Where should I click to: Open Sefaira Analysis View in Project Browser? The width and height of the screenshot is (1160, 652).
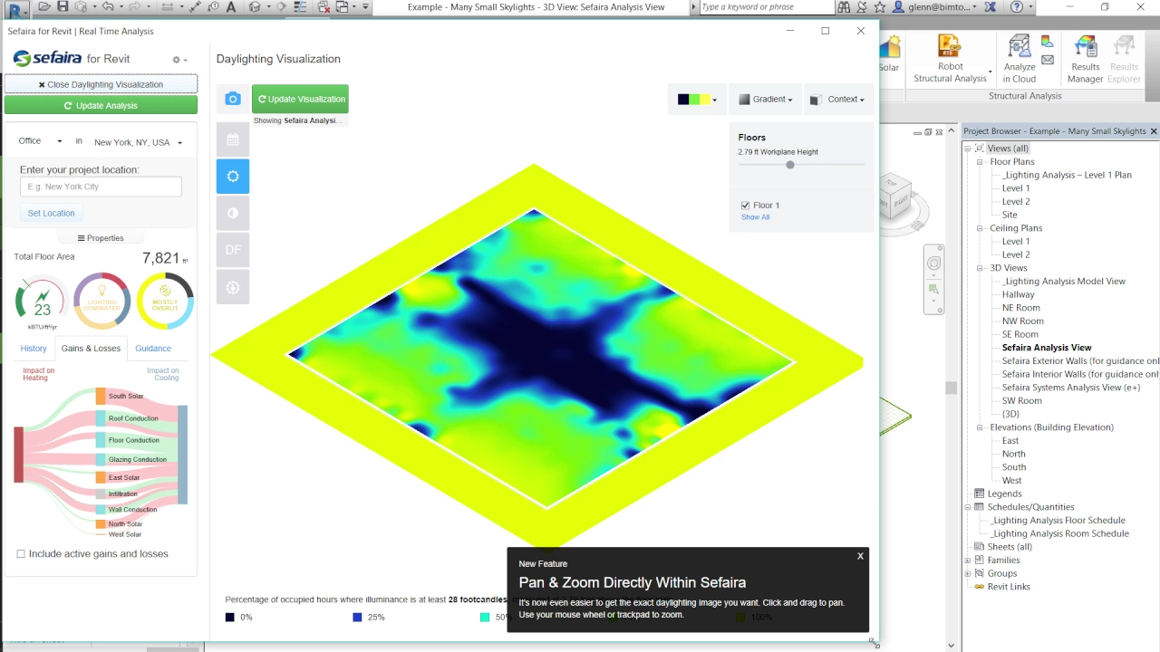coord(1046,348)
